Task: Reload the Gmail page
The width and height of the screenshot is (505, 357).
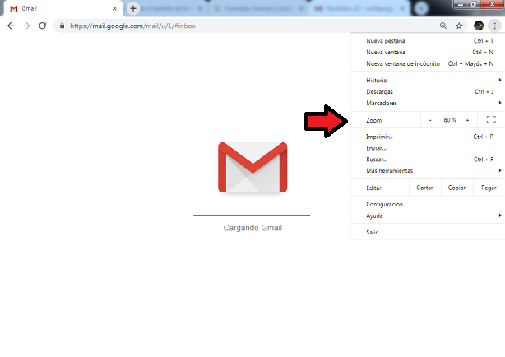Action: pyautogui.click(x=43, y=25)
